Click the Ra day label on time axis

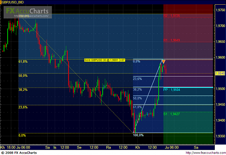pyautogui.click(x=108, y=147)
